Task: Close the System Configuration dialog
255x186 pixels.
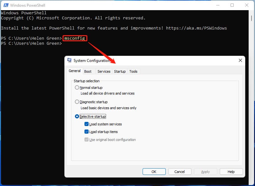Action: pyautogui.click(x=240, y=60)
